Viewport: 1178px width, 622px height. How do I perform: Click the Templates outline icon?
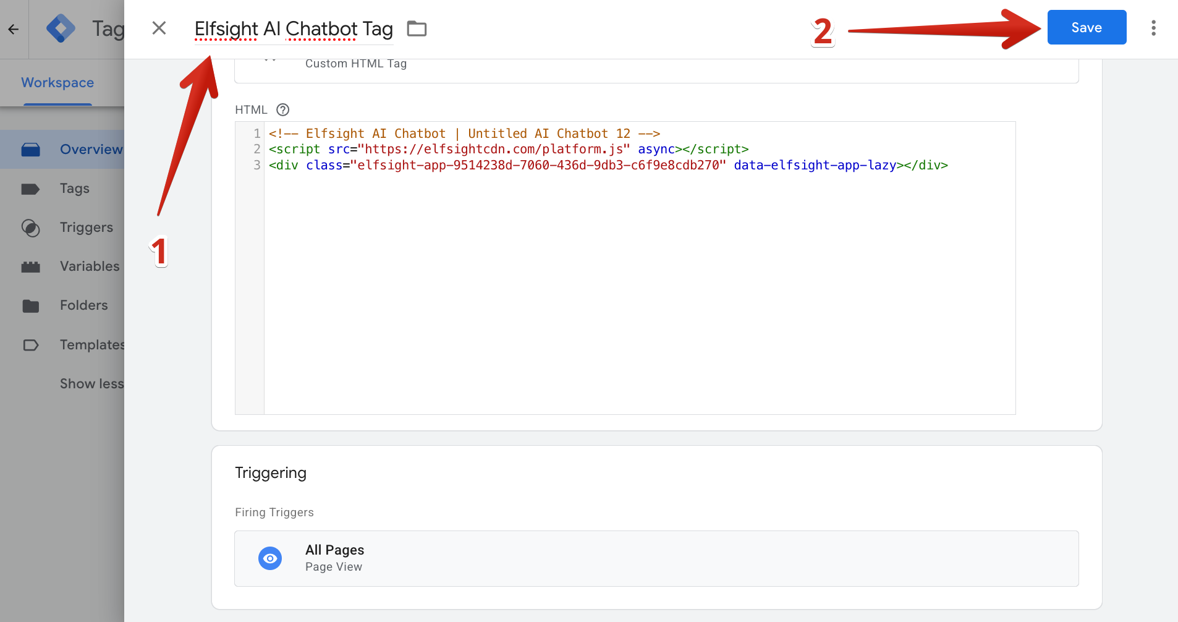30,345
